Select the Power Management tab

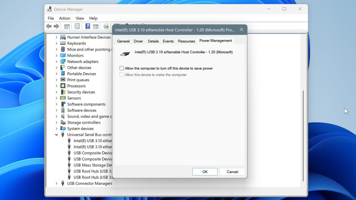coord(215,41)
